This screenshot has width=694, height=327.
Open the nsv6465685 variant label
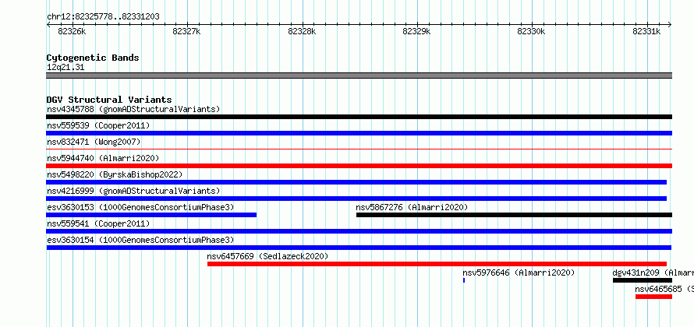pos(664,289)
